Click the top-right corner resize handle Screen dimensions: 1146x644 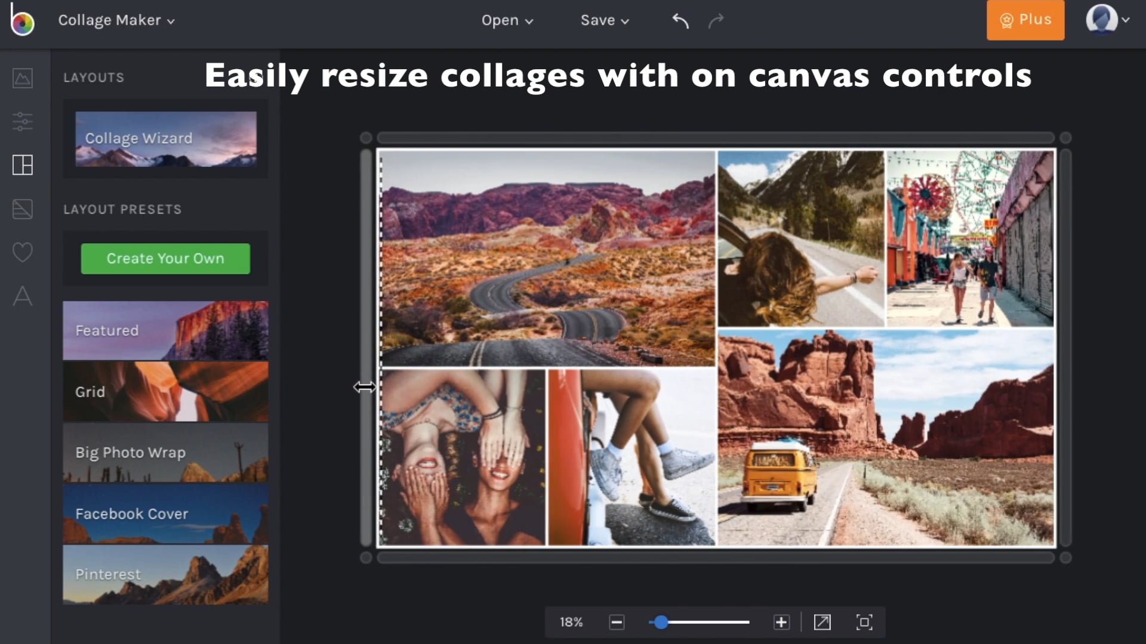(x=1065, y=138)
